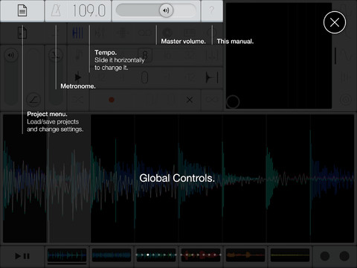Viewport: 357px width, 268px height.
Task: Select the flat yellow line sample slot
Action: click(x=290, y=255)
